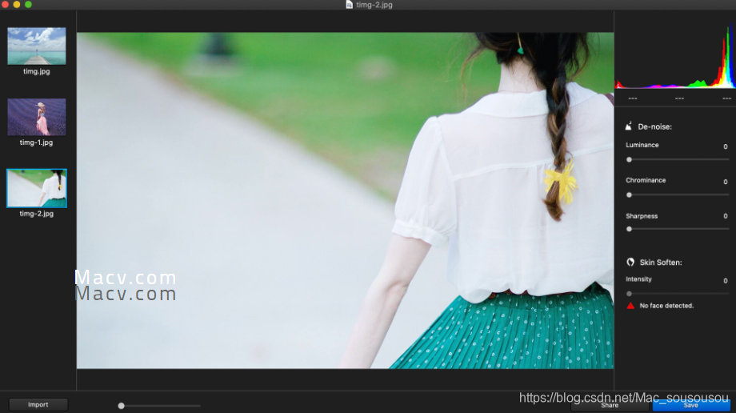Click the color histogram
The image size is (736, 413).
click(x=675, y=55)
